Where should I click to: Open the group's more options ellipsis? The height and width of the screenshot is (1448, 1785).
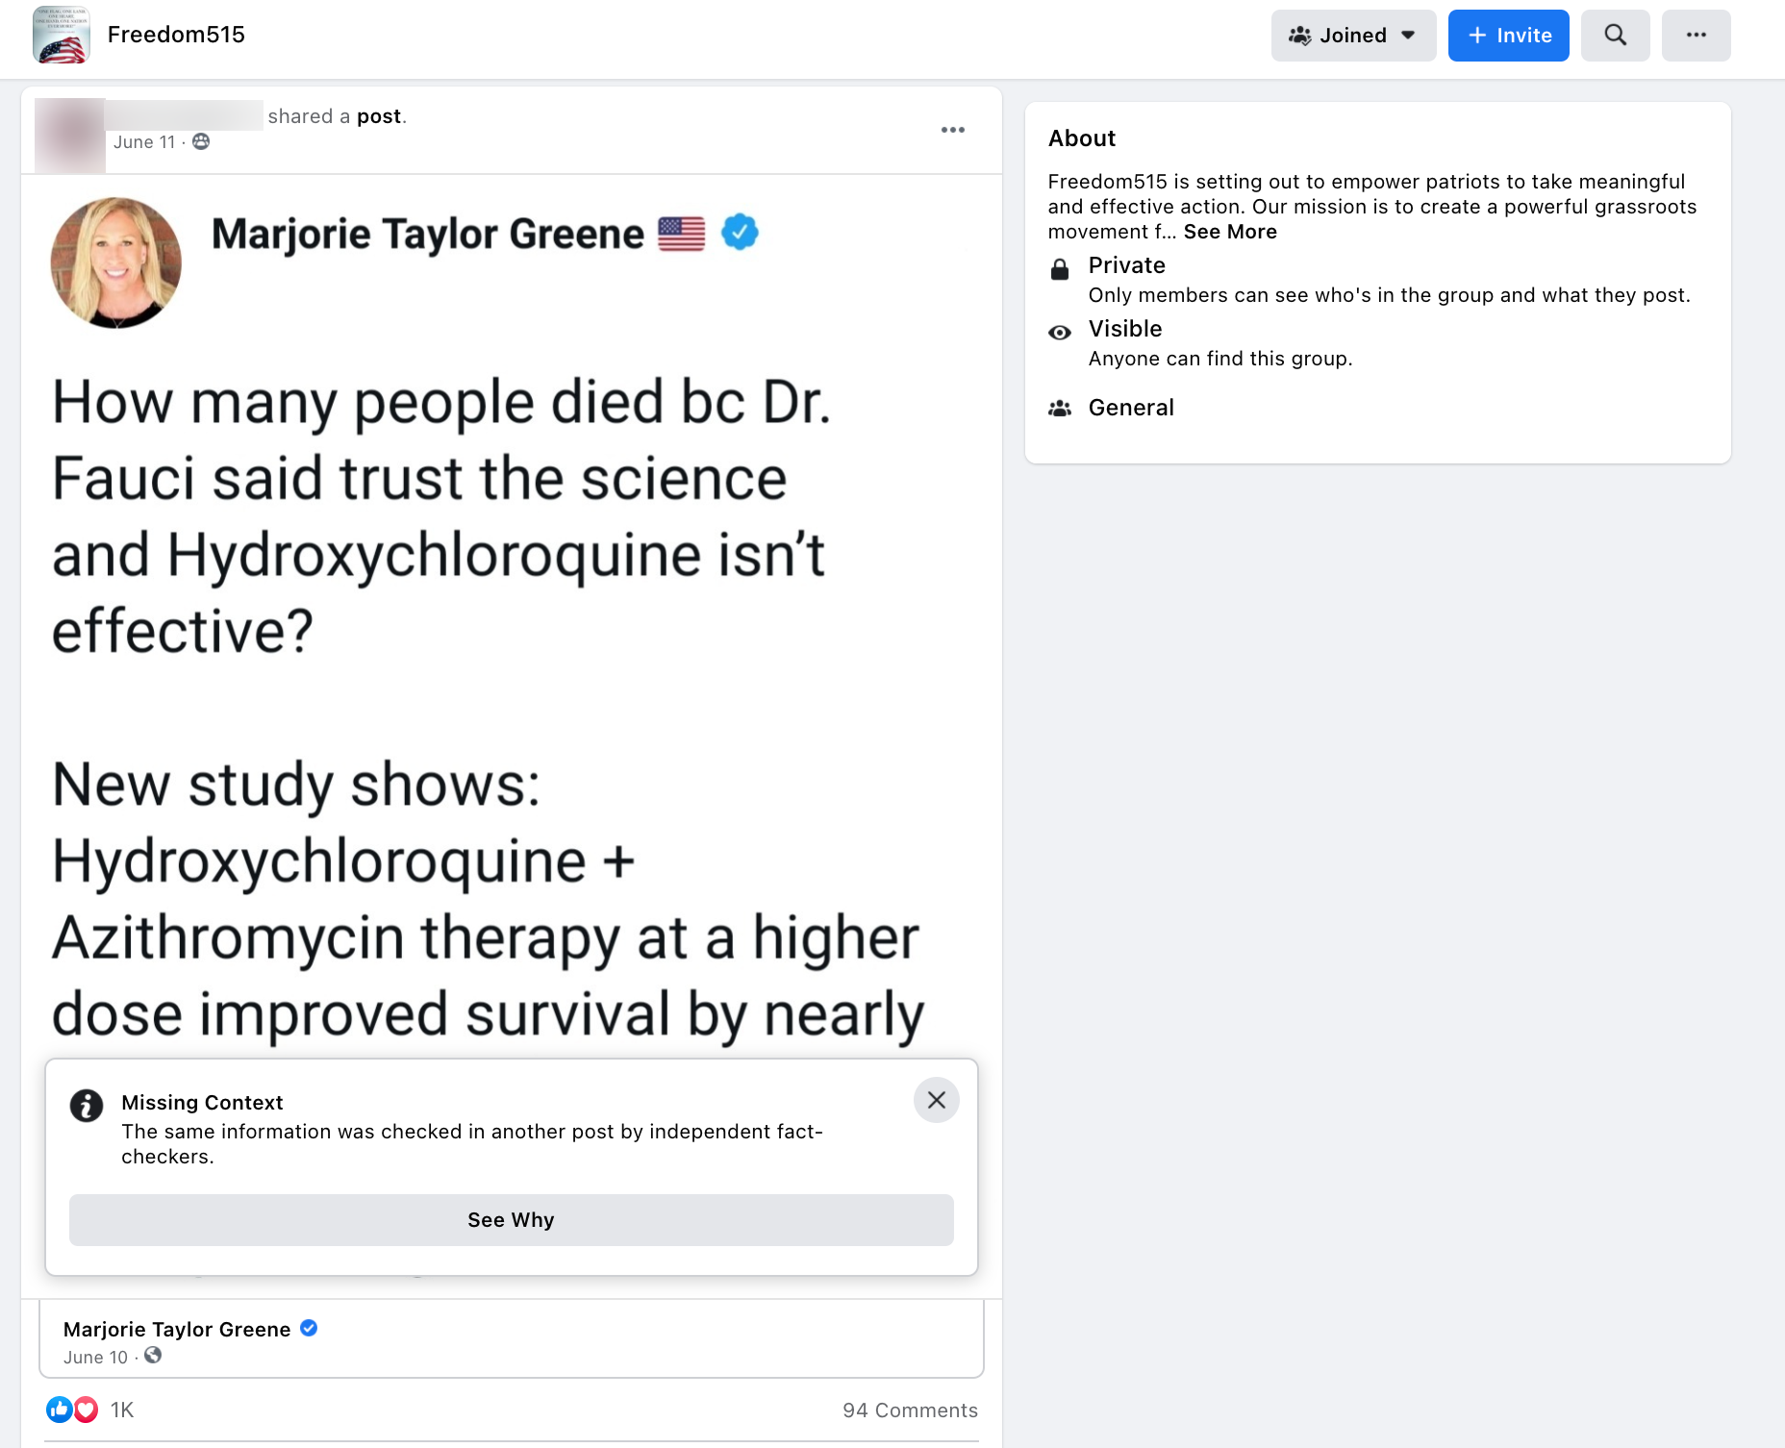tap(1696, 35)
